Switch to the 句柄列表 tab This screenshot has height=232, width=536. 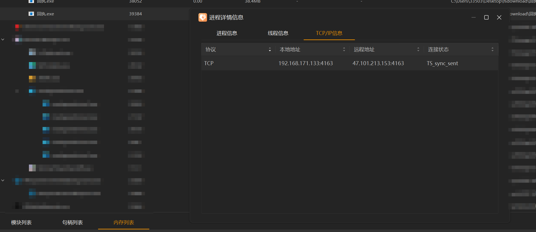click(x=73, y=222)
